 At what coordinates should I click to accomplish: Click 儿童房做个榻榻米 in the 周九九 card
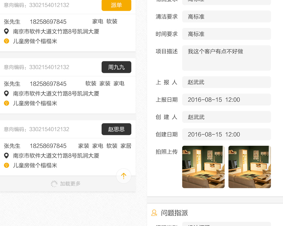point(35,103)
